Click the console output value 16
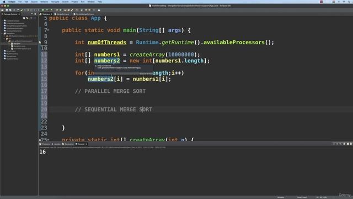The image size is (353, 199). [x=42, y=151]
